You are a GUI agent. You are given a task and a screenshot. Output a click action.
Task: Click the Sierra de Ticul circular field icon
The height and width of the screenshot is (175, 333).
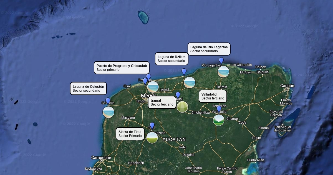[x=152, y=138]
